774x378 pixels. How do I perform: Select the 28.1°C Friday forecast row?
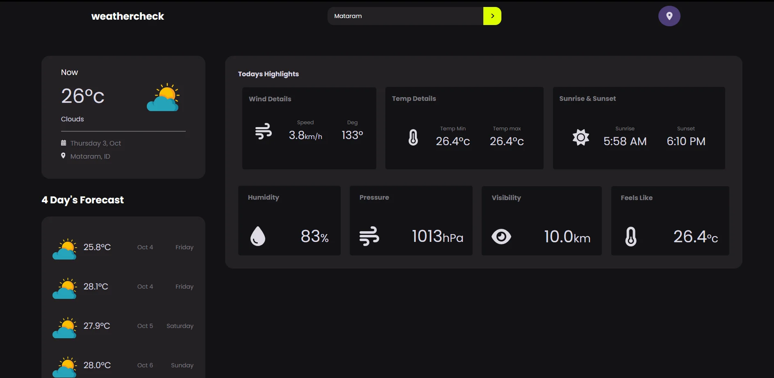coord(123,287)
